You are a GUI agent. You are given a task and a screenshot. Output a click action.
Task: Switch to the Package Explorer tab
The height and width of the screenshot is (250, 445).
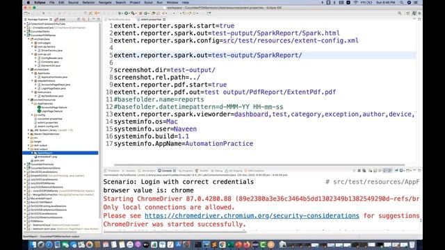tap(38, 19)
